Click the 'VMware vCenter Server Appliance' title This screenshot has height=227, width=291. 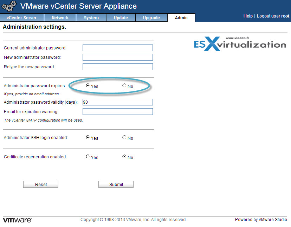pos(78,6)
